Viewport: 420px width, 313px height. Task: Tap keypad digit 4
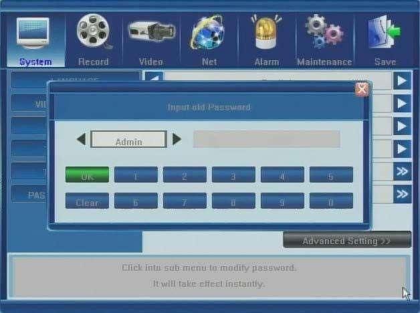[x=282, y=175]
